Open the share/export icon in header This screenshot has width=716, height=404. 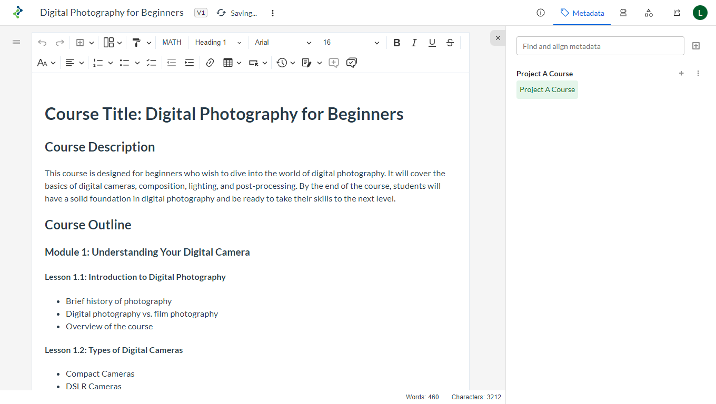[x=677, y=13]
